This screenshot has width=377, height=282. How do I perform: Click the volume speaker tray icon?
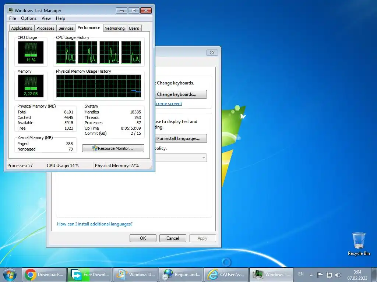click(x=338, y=275)
